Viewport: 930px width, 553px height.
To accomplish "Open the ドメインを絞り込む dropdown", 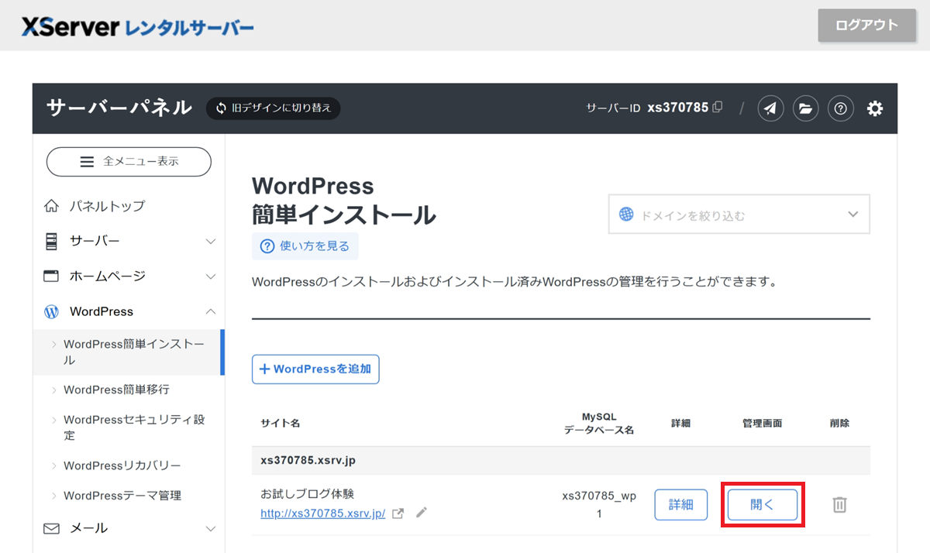I will tap(739, 215).
